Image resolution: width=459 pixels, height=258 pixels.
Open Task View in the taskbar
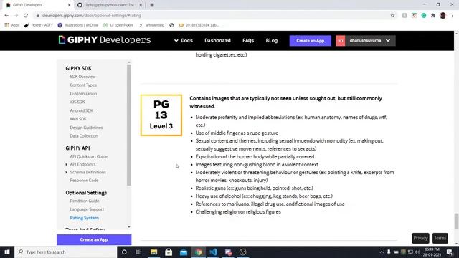pos(138,252)
